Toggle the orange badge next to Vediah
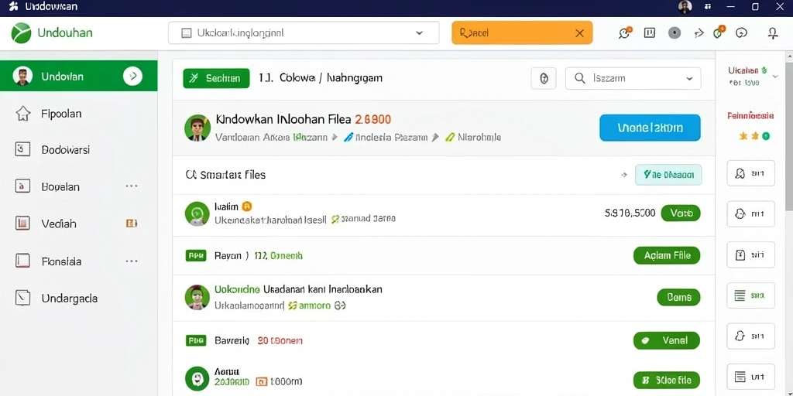 132,224
